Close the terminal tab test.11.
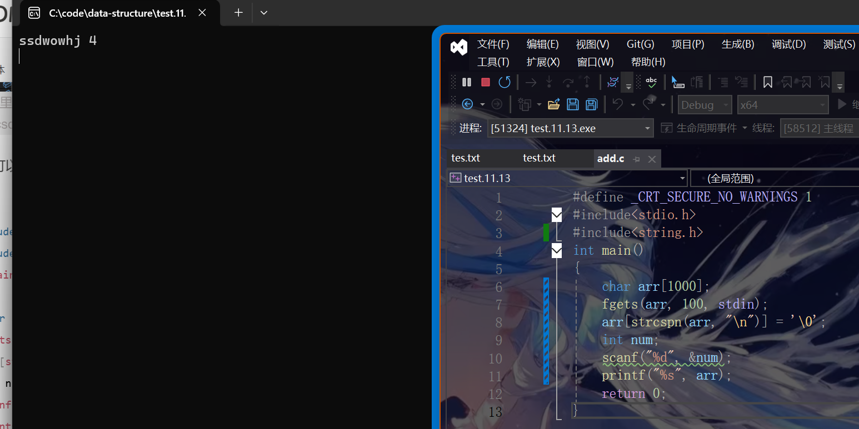This screenshot has width=859, height=429. [x=202, y=12]
